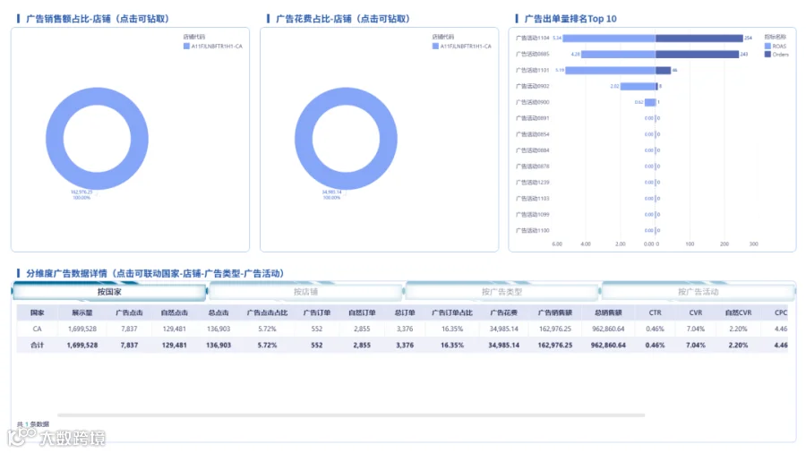Screen dimensions: 806x453
Task: Toggle the Orders legend swatch
Action: (x=767, y=55)
